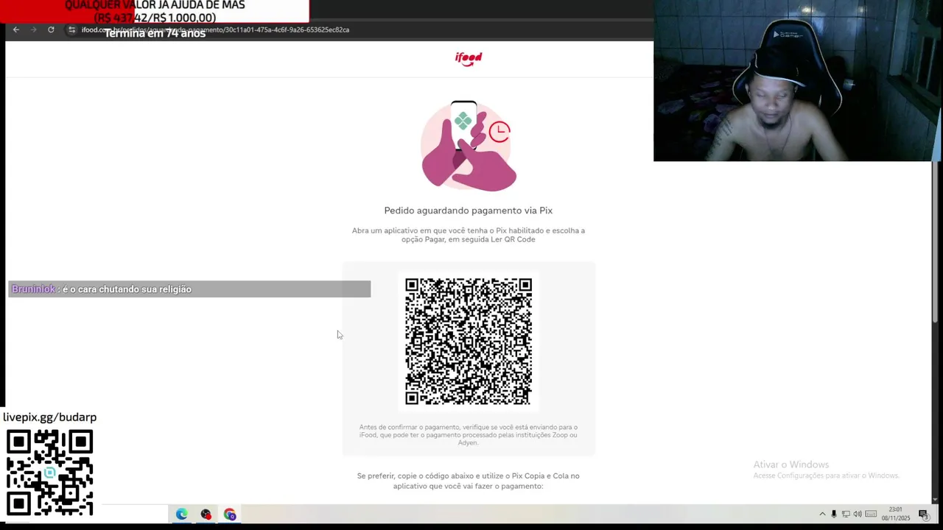The image size is (943, 530).
Task: Open Google Chrome from the taskbar
Action: 230,514
